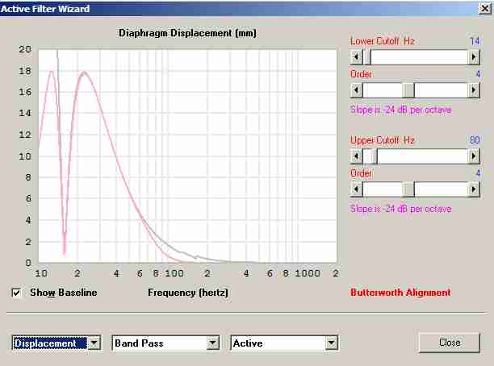Click left arrow of Upper Cutoff scrollbar
This screenshot has height=366, width=494.
coord(356,156)
